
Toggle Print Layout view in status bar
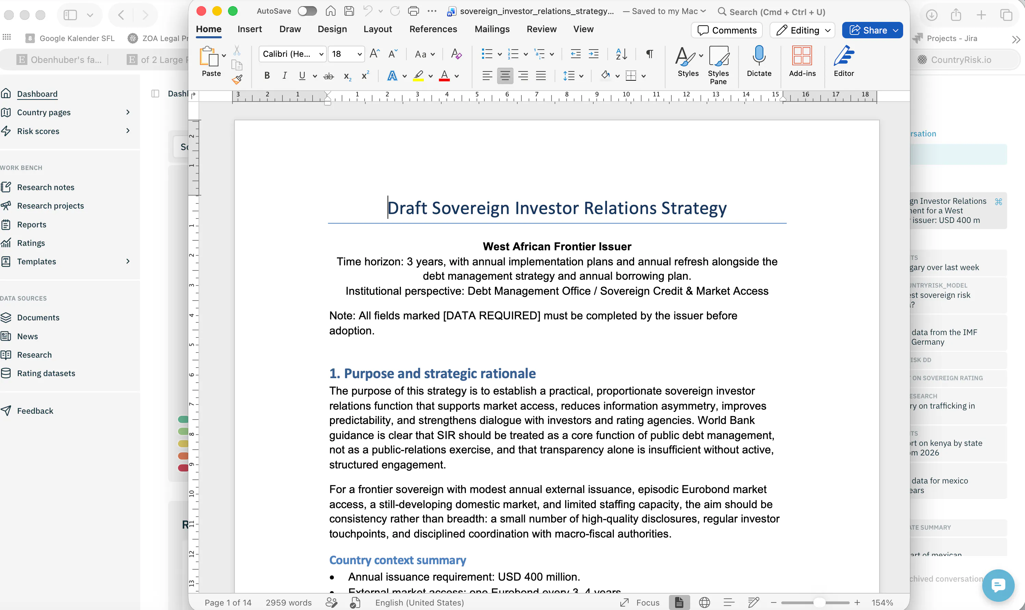pyautogui.click(x=679, y=602)
